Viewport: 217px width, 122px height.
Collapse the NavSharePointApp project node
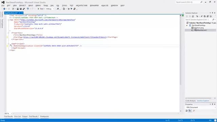coord(187,25)
